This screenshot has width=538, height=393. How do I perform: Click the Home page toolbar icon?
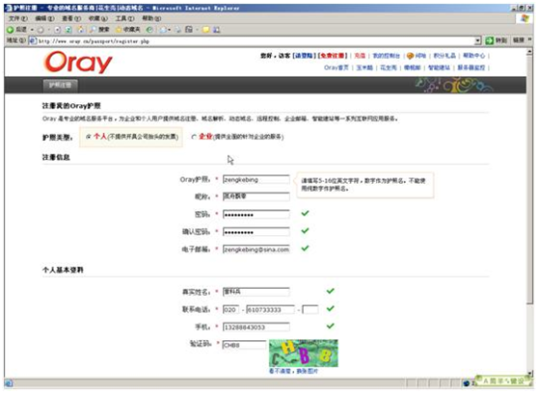[x=80, y=30]
